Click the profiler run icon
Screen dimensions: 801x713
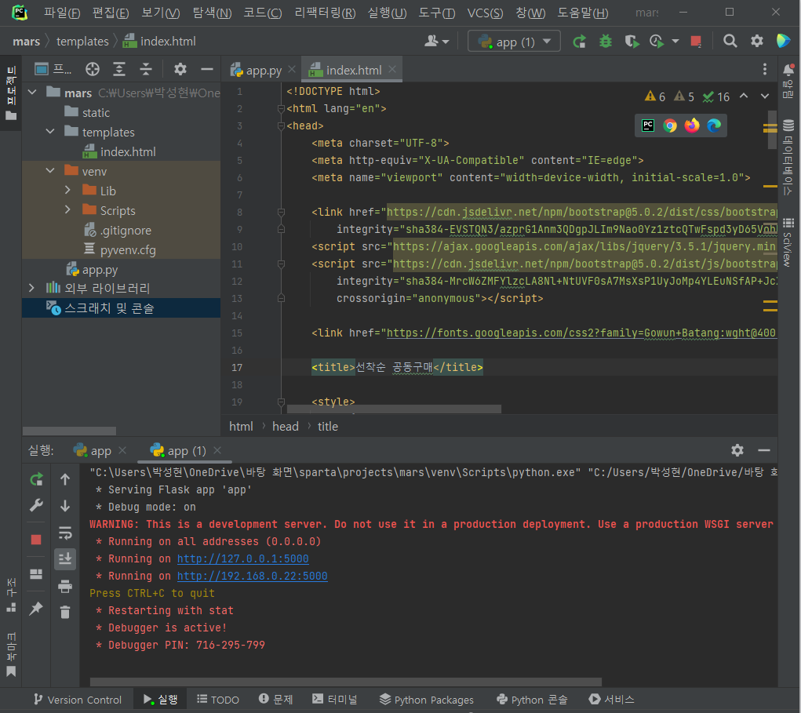[x=657, y=42]
